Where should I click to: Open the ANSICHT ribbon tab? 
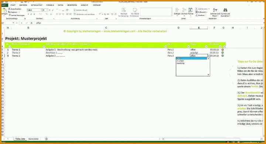tap(84, 5)
